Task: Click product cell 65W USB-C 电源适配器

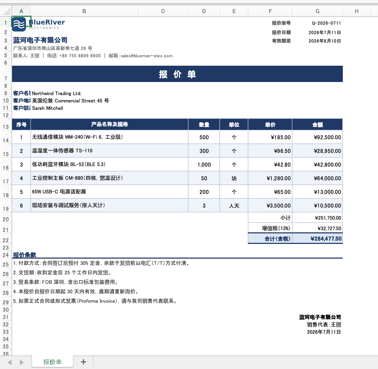Action: pos(109,192)
